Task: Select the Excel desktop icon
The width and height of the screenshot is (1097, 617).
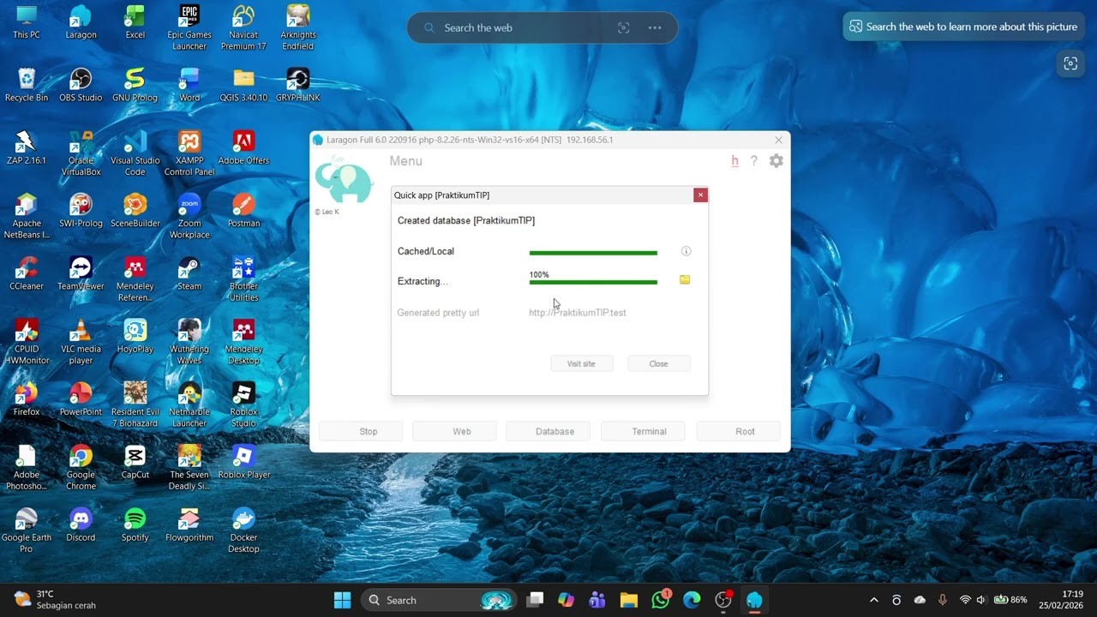Action: point(135,22)
